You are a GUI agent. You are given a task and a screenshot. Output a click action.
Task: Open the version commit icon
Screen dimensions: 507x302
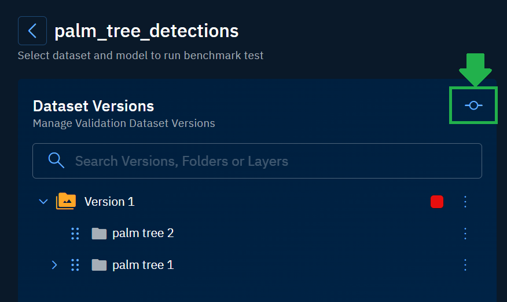(473, 105)
